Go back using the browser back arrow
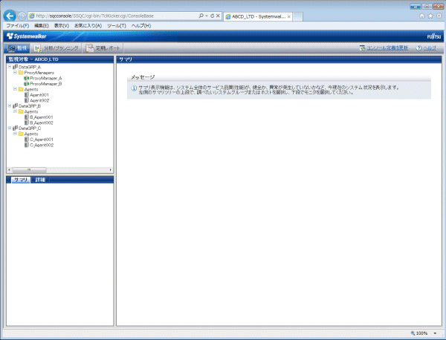This screenshot has width=446, height=340. [x=10, y=16]
